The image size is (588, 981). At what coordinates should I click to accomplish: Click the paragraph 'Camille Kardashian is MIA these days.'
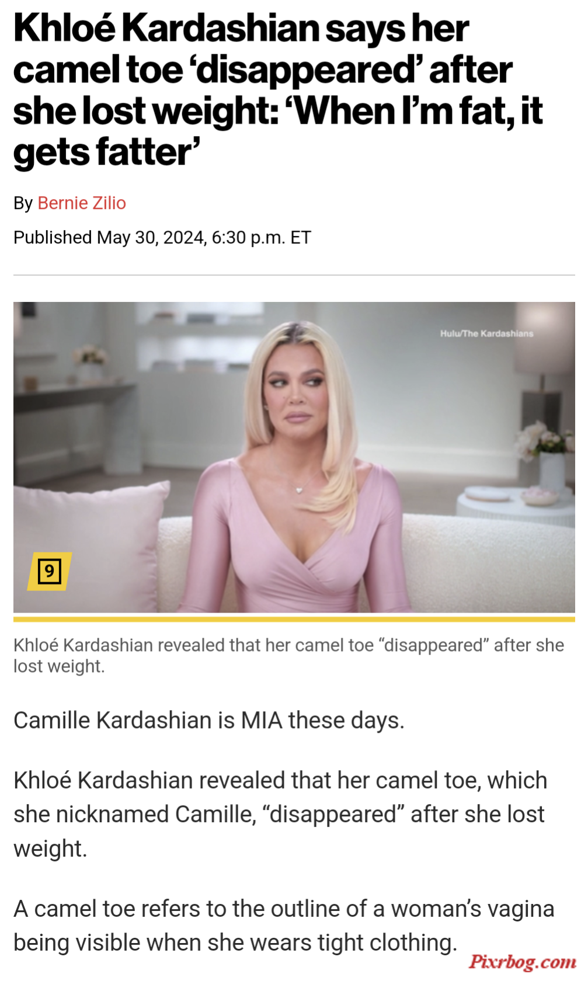(209, 721)
